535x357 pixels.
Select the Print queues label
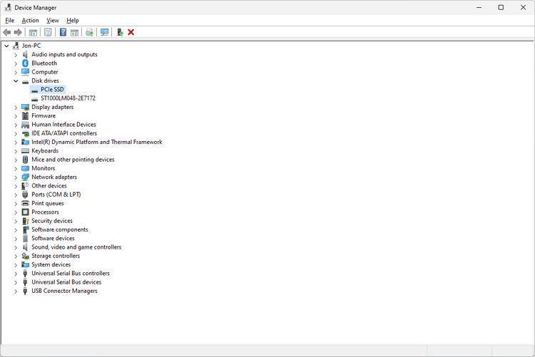point(47,203)
